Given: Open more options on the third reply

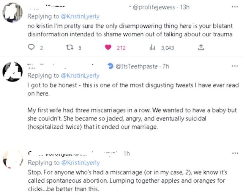Looking at the screenshot, I should click(x=234, y=154).
